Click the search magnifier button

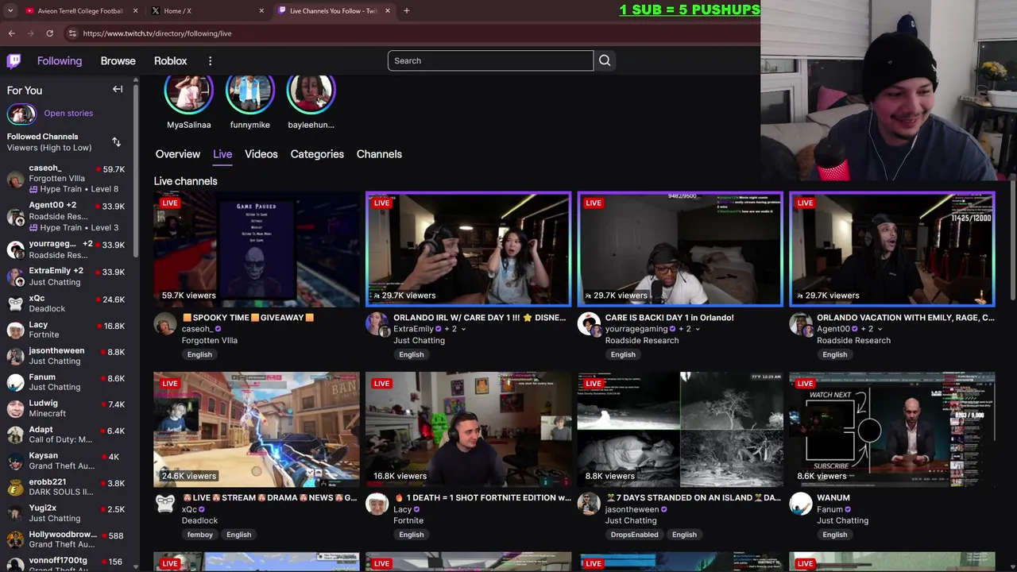[605, 60]
